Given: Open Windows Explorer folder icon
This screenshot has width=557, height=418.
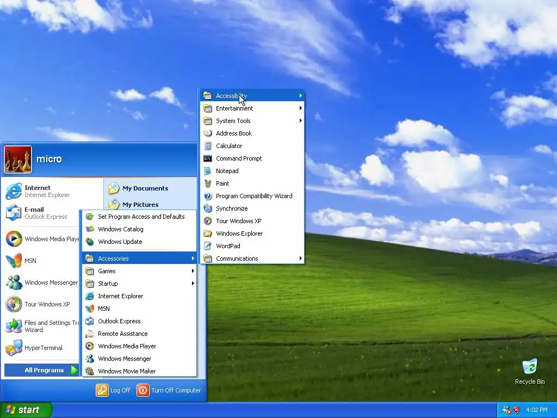Looking at the screenshot, I should (x=208, y=233).
